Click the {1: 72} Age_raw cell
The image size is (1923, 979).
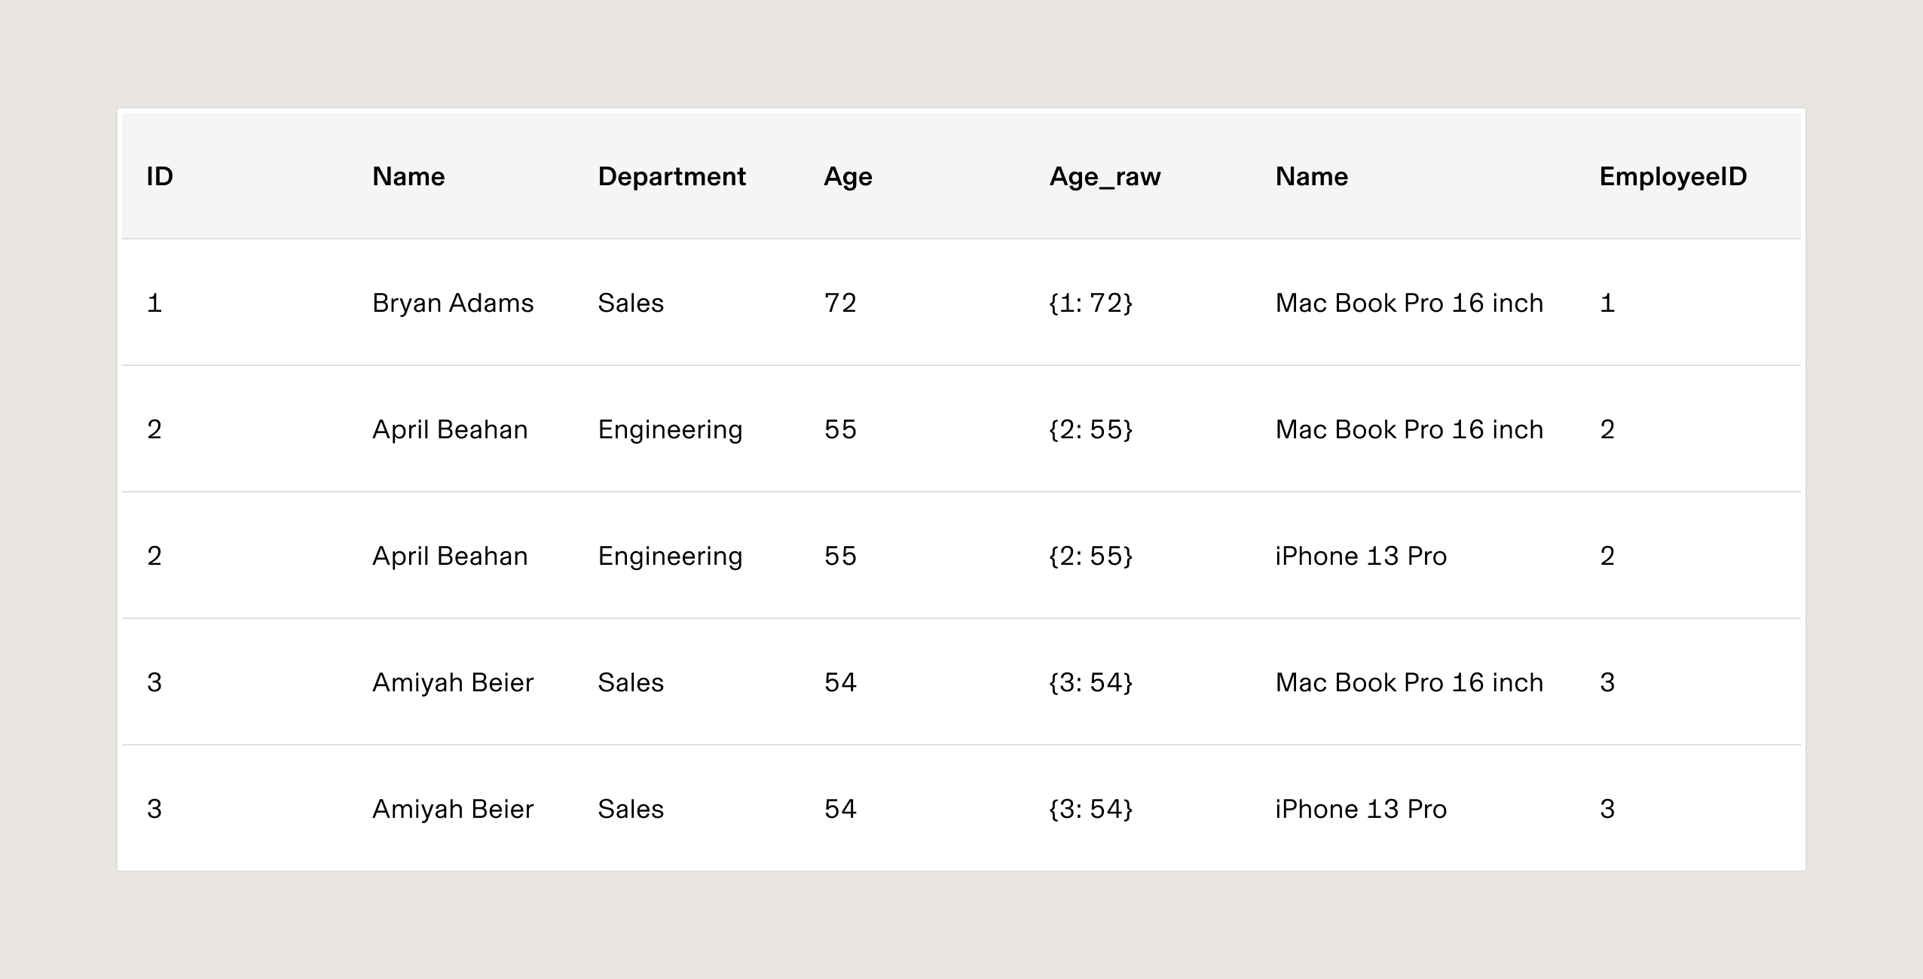coord(1090,303)
